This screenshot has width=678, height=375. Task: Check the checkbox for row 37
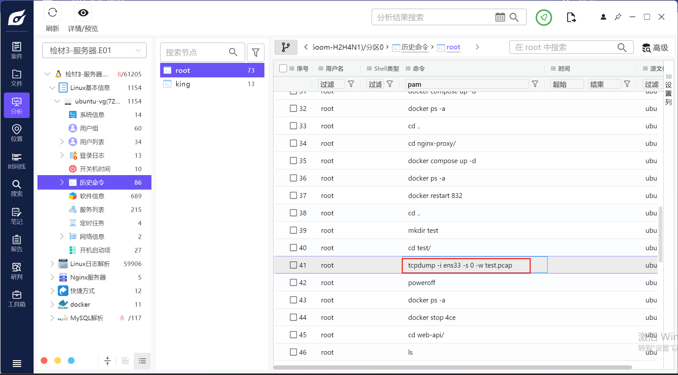293,195
